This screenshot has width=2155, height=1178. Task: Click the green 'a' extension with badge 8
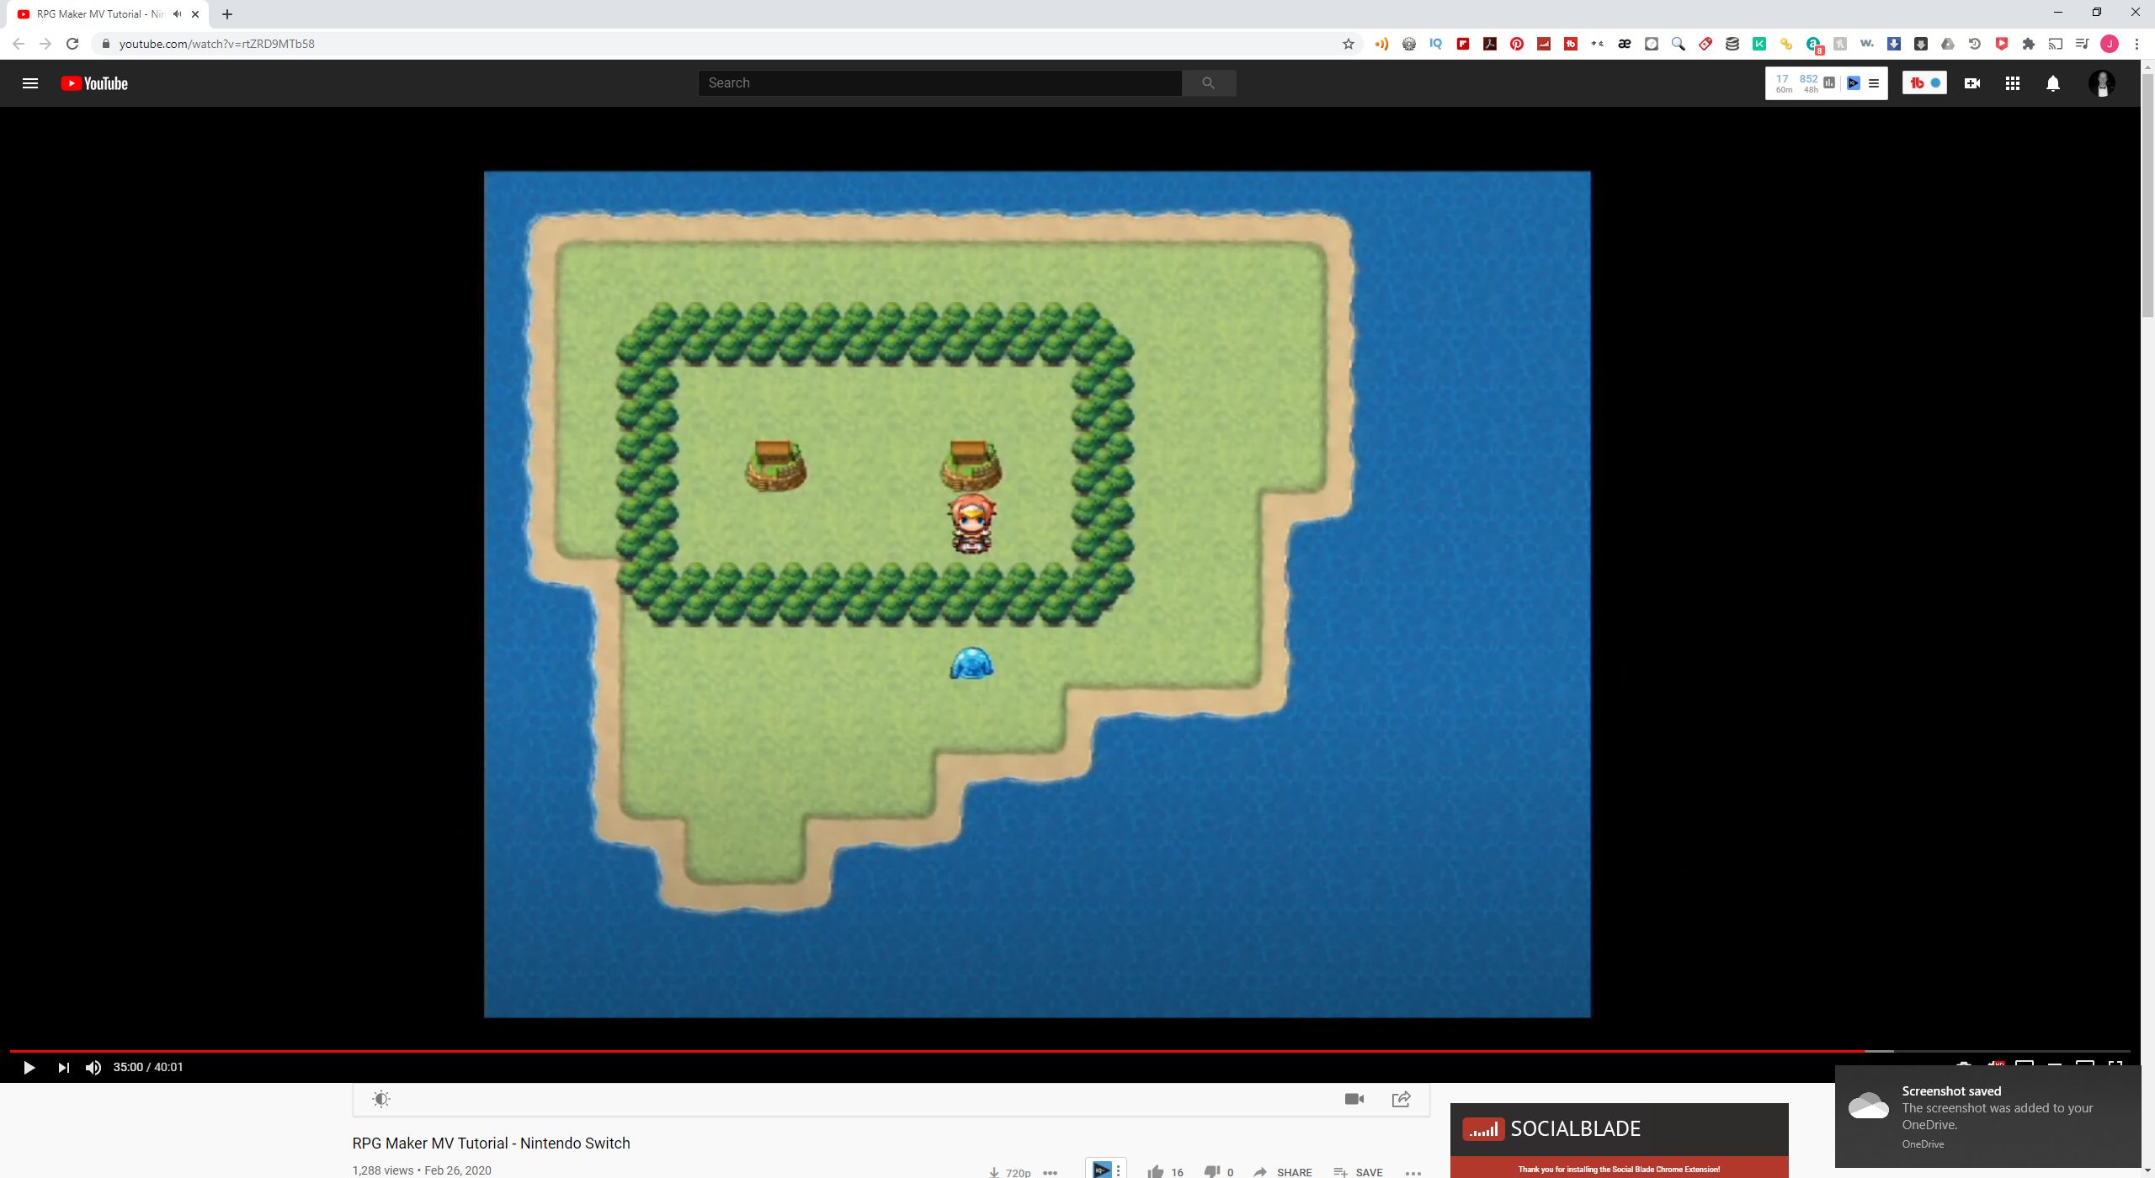pos(1814,45)
